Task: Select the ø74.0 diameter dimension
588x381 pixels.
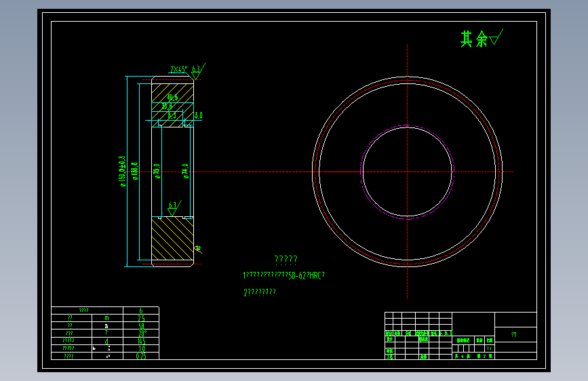Action: tap(185, 171)
